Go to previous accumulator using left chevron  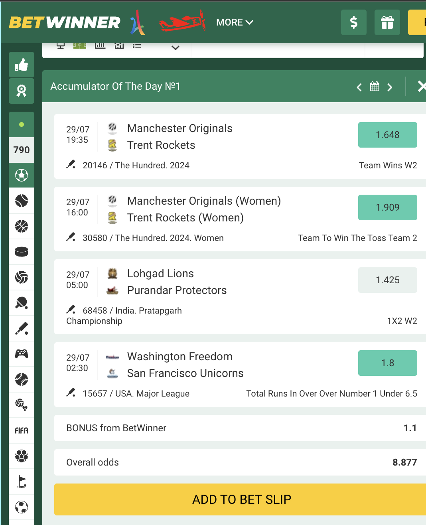coord(359,87)
